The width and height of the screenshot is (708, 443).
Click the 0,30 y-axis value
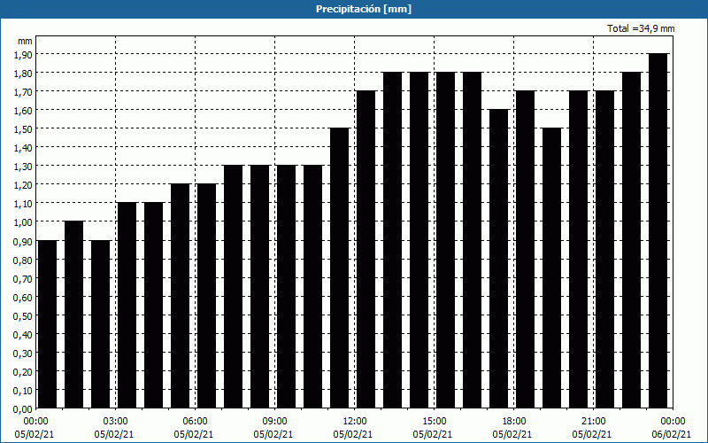pyautogui.click(x=23, y=353)
